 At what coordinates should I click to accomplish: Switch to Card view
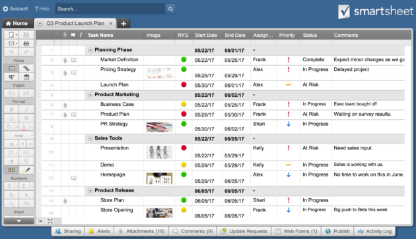coord(11,77)
